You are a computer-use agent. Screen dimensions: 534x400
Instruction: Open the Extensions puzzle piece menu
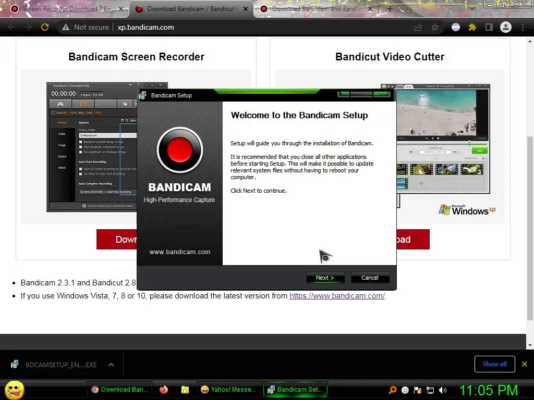[x=472, y=27]
